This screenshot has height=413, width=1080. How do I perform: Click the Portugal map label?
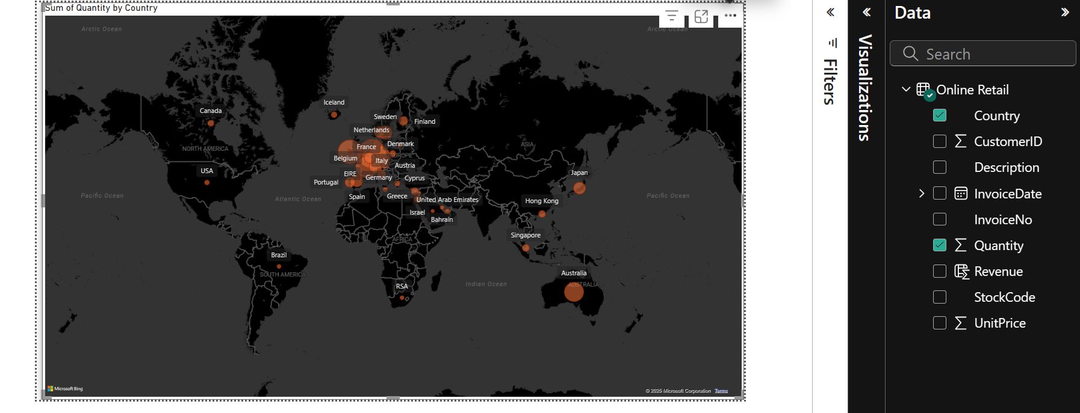pos(326,182)
